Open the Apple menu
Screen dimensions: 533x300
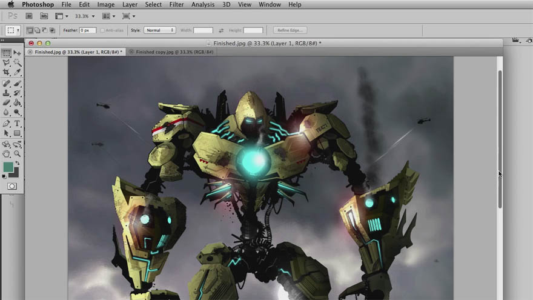pyautogui.click(x=11, y=4)
